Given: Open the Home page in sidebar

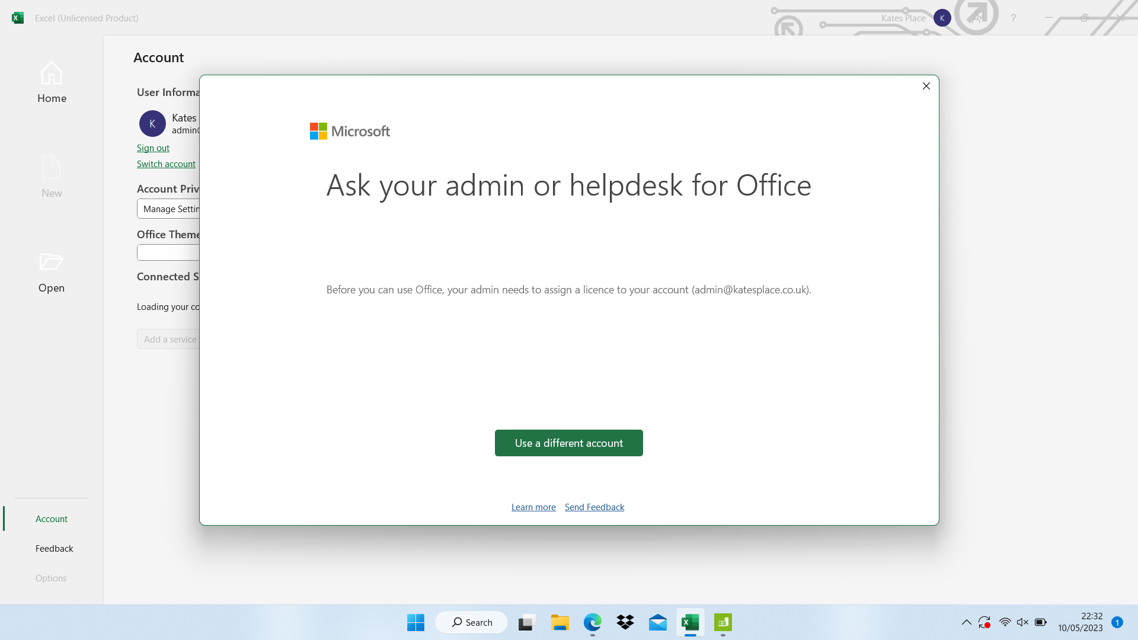Looking at the screenshot, I should (x=52, y=83).
